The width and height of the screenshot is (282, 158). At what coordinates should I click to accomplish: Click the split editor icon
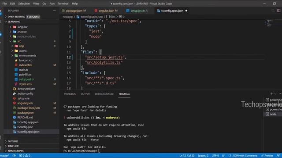278,11
